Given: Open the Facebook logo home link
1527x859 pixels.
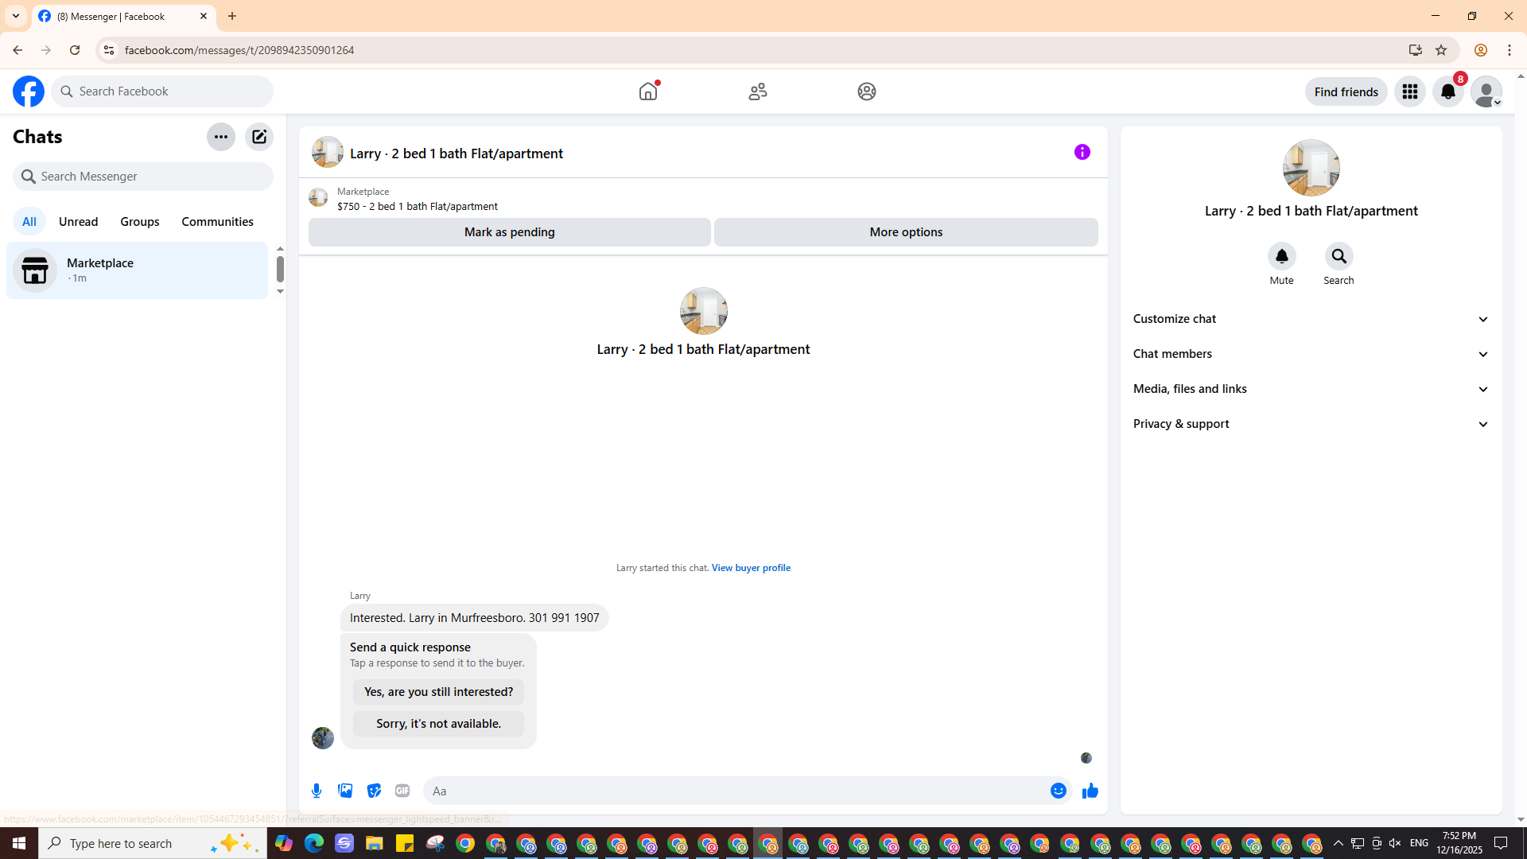Looking at the screenshot, I should point(29,91).
